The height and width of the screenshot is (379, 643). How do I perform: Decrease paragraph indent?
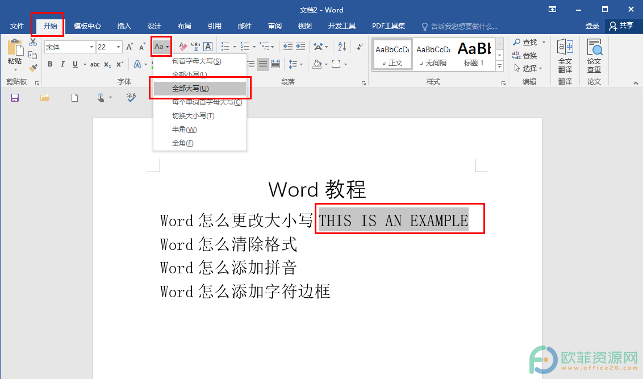[288, 47]
